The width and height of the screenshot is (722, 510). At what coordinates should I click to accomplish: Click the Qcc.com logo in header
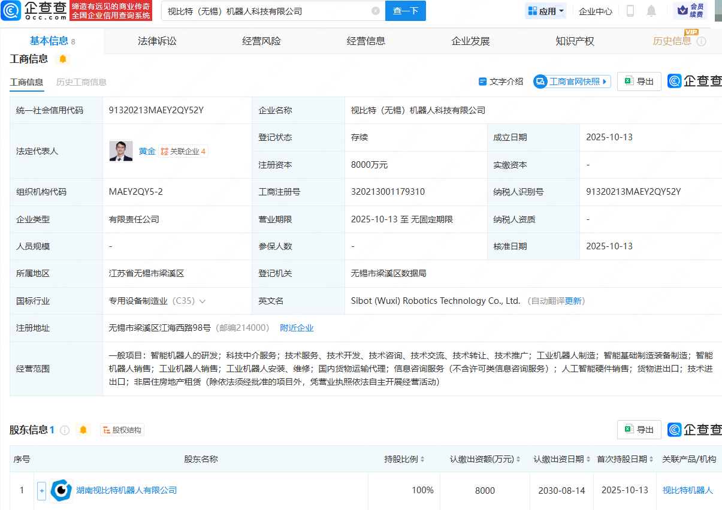tap(34, 11)
